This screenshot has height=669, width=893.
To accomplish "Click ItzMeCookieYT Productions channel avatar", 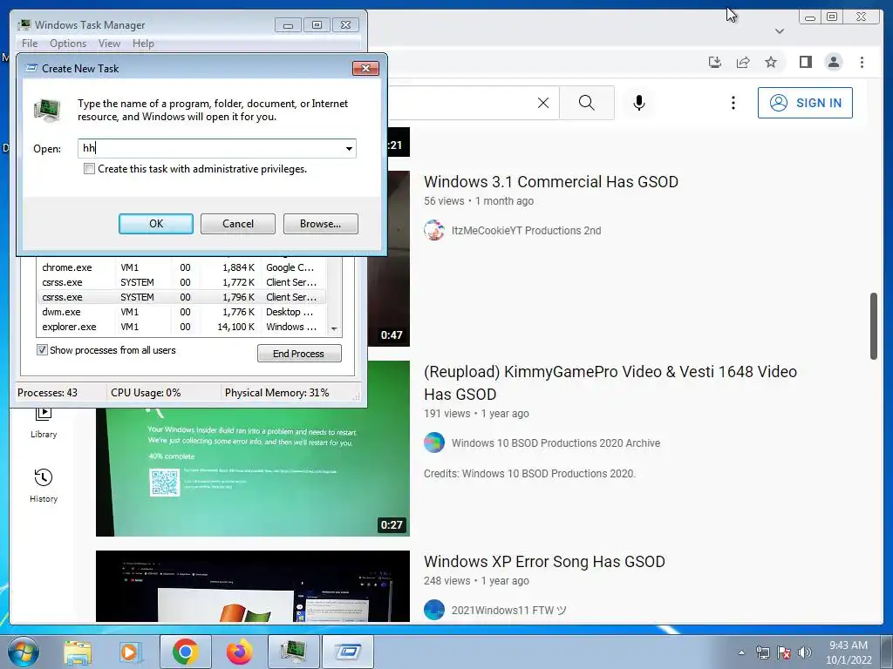I will point(434,230).
